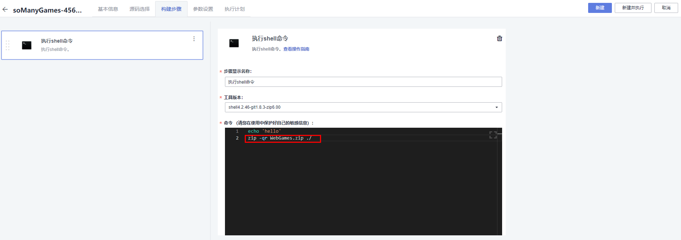This screenshot has height=240, width=681.
Task: Go to the 执行计划 tab
Action: tap(235, 9)
